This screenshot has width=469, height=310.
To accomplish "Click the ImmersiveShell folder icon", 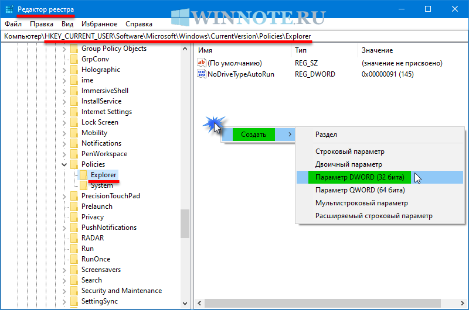I will [74, 91].
